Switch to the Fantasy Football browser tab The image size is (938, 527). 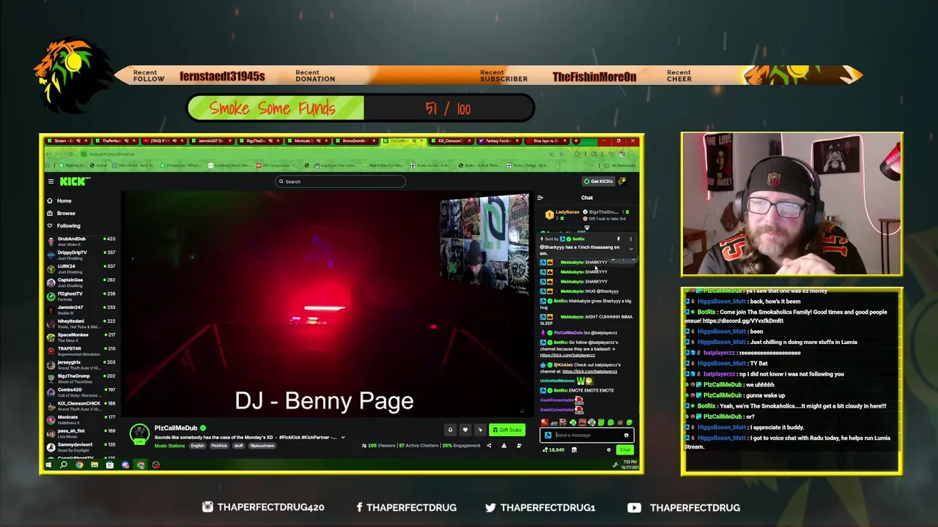coord(498,141)
